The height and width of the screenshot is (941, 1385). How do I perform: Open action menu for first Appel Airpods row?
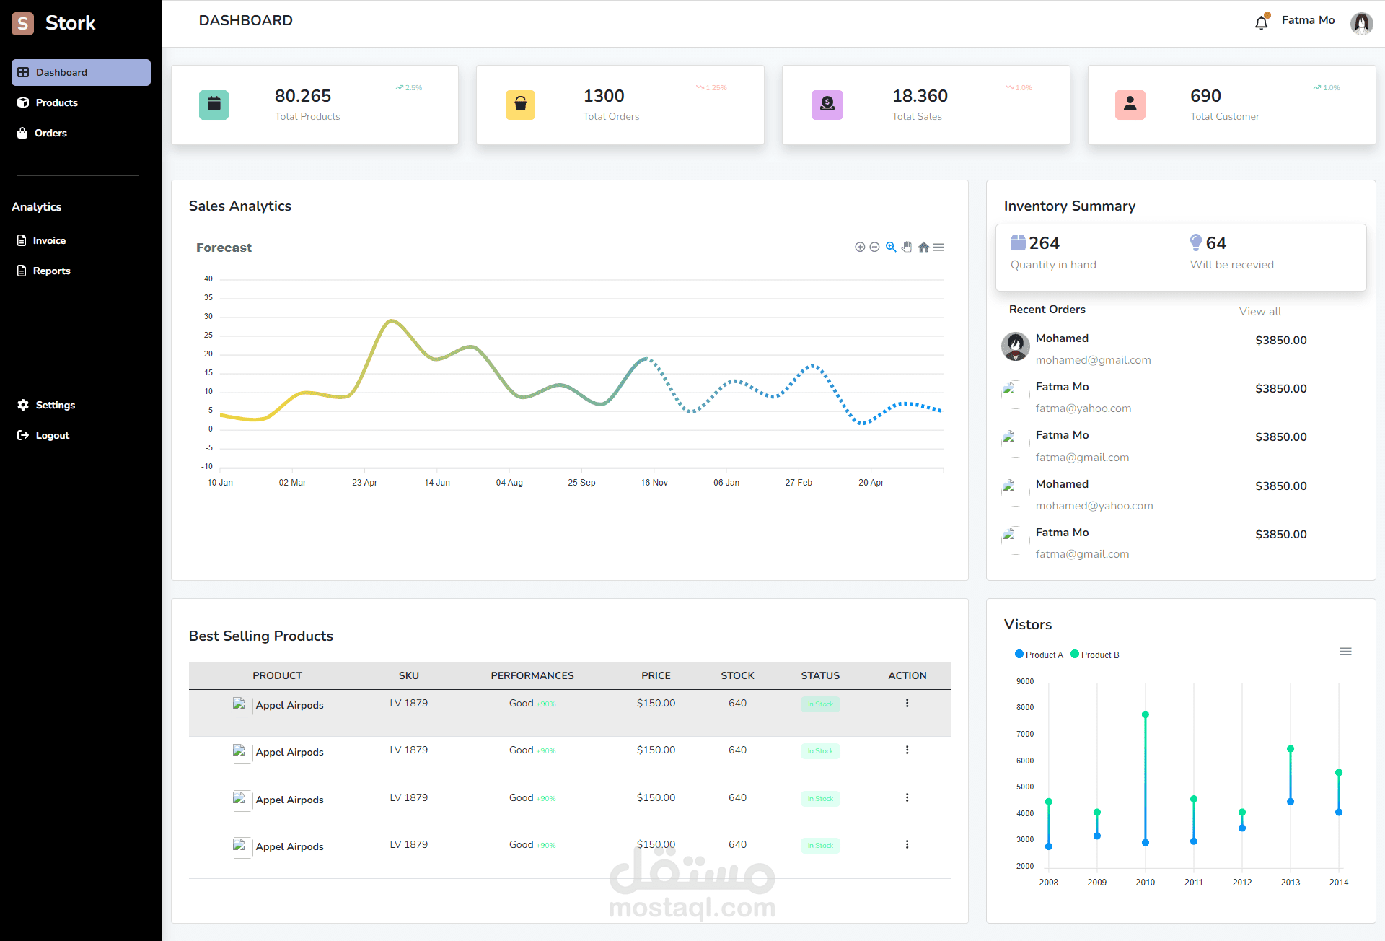(x=907, y=703)
